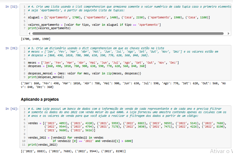Click the ('2021', 9680) tuple in vendas
The image size is (233, 155).
[56, 130]
